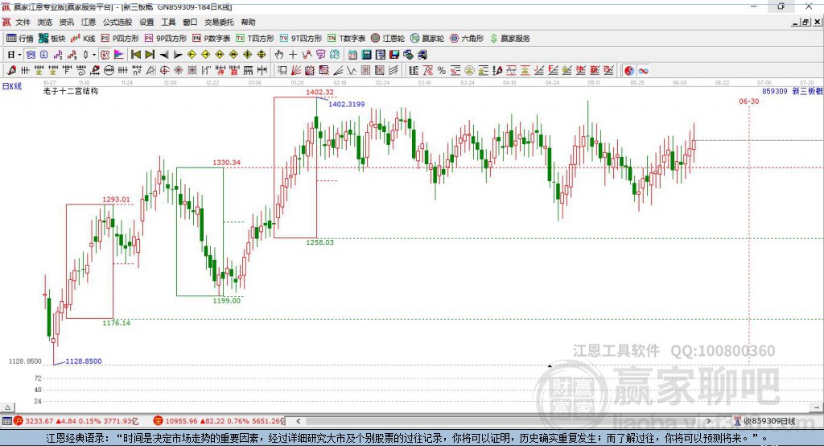Click the floppy disk save icon
This screenshot has height=446, width=824.
[394, 55]
